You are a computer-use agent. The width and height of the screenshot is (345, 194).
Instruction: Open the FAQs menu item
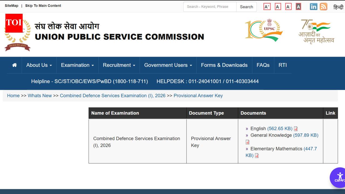point(263,65)
